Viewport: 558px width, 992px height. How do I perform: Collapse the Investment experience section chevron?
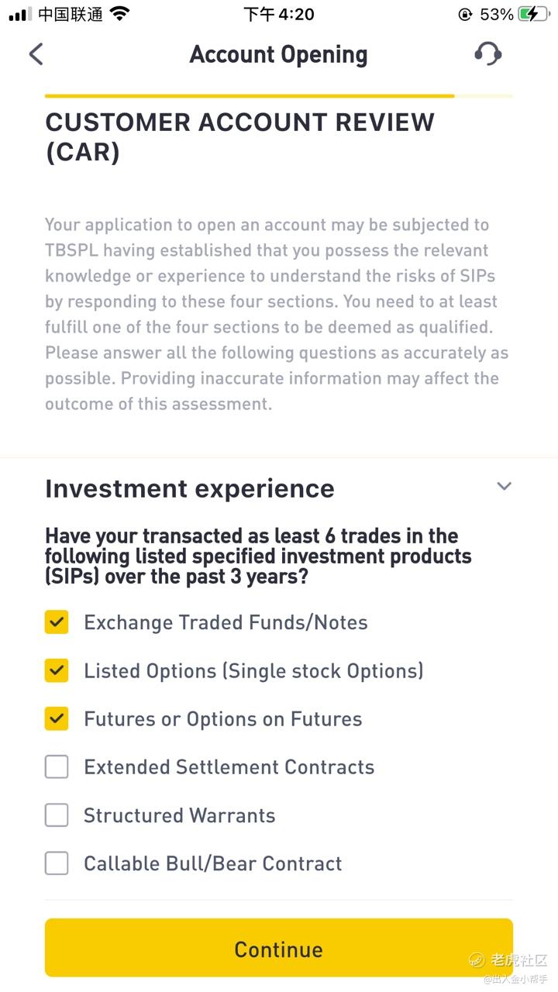coord(505,487)
